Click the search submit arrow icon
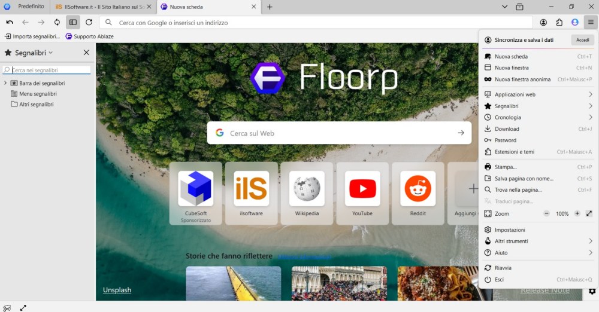This screenshot has height=312, width=599. [461, 133]
